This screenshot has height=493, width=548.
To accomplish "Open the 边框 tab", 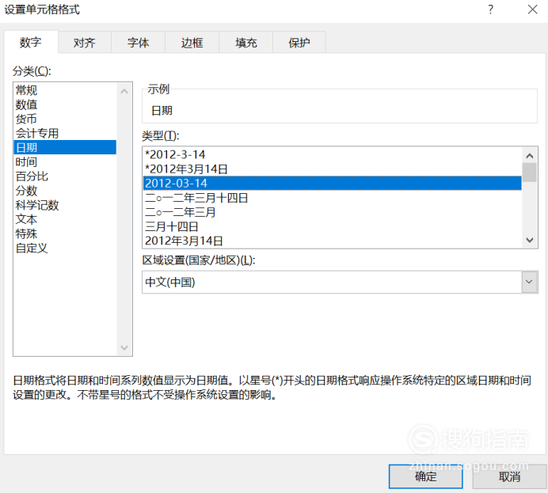I will [192, 43].
